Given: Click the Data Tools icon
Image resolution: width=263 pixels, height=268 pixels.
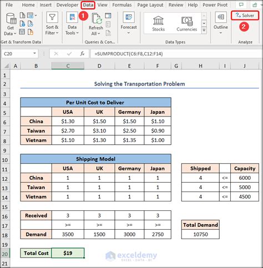Looking at the screenshot, I should [72, 17].
